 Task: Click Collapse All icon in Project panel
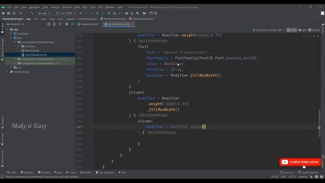[60, 24]
